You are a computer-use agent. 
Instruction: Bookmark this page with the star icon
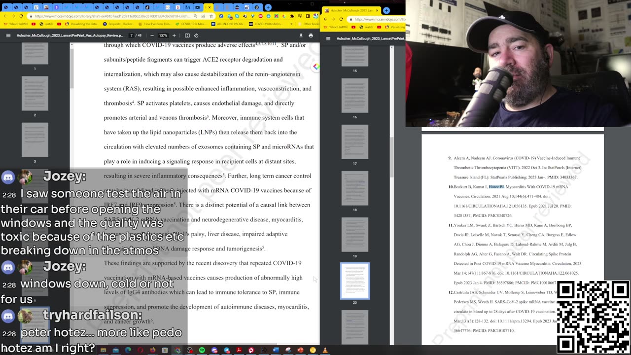pos(211,16)
